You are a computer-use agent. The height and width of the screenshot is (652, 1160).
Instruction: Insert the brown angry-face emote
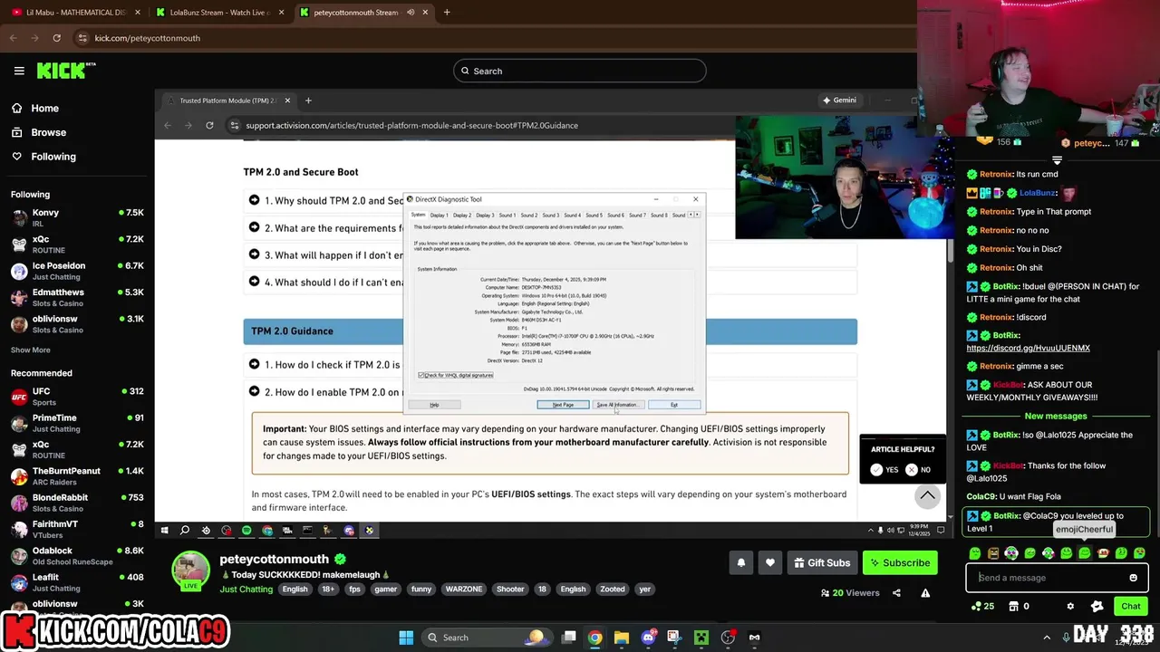coord(993,552)
